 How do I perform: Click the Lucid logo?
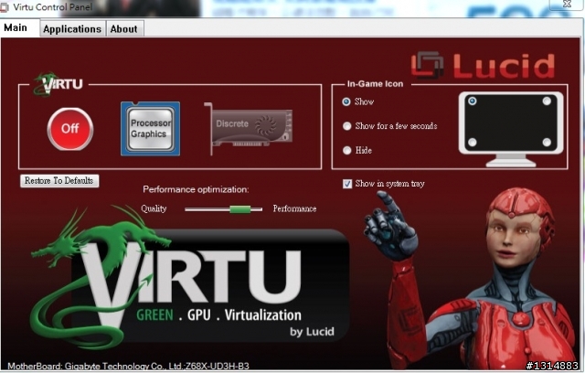pos(484,66)
